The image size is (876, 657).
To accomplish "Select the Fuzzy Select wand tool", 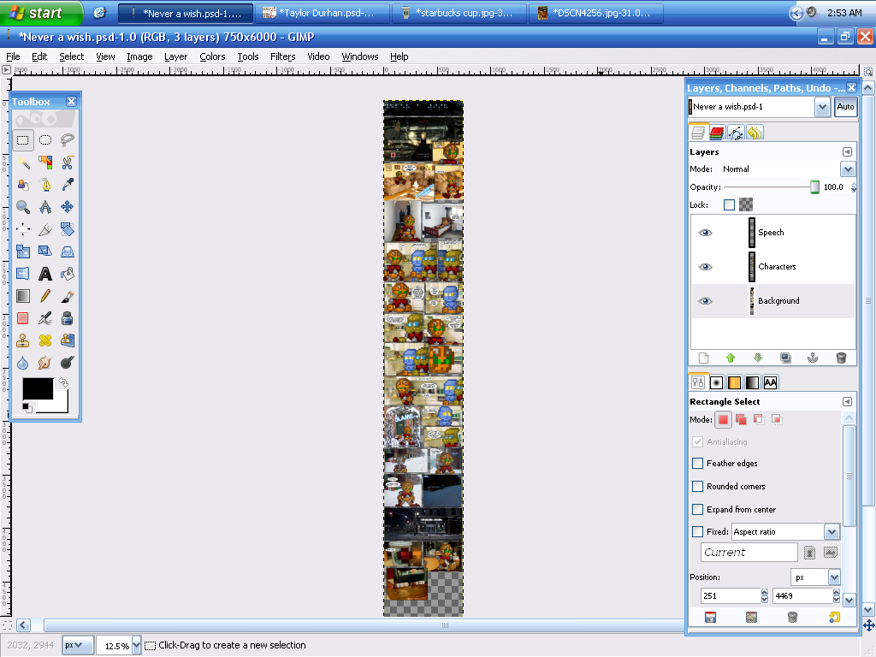I will click(x=23, y=163).
